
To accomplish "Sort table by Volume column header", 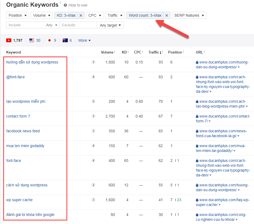I will pos(107,52).
